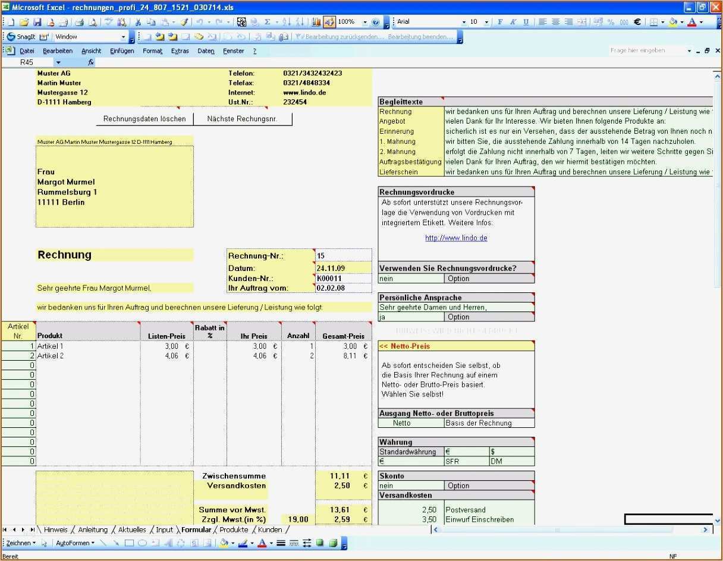The image size is (723, 561).
Task: Open the zoom 100% dropdown
Action: 364,22
